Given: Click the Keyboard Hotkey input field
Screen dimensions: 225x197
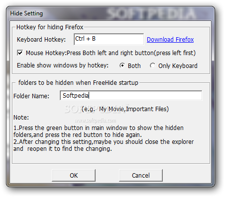Looking at the screenshot, I should (x=109, y=39).
